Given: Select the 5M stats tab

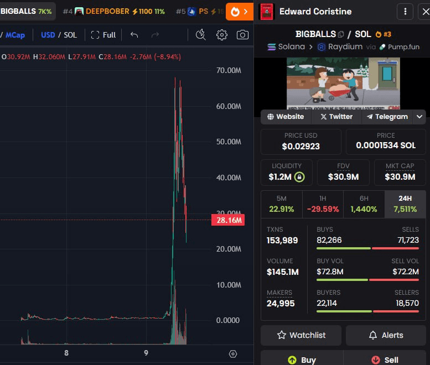Looking at the screenshot, I should (281, 204).
